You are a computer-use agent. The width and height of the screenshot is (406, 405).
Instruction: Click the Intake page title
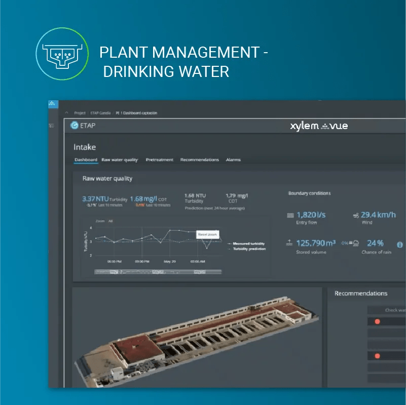[85, 147]
